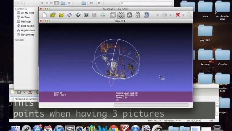Open Tab Width dropdown in editor
Screen dimensions: 232x131
pos(172,120)
